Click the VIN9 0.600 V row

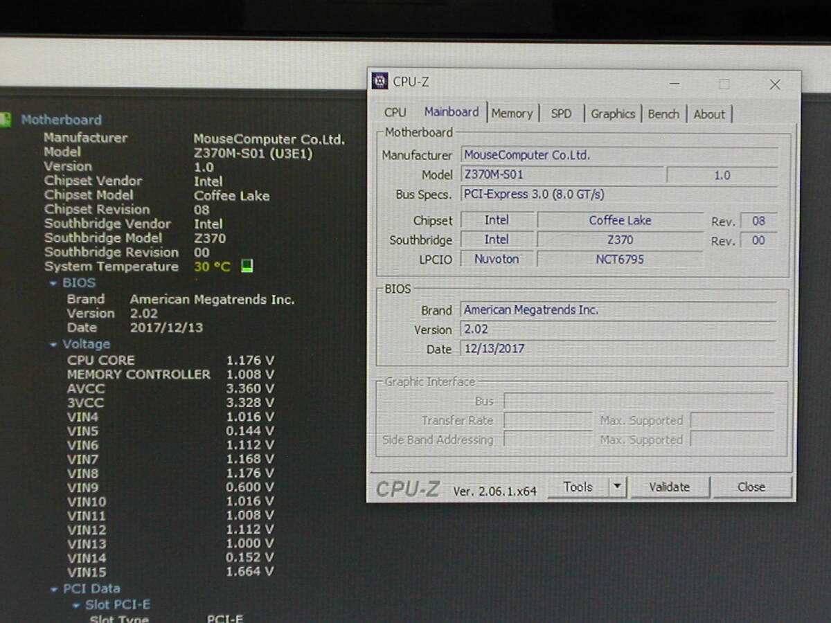point(170,487)
